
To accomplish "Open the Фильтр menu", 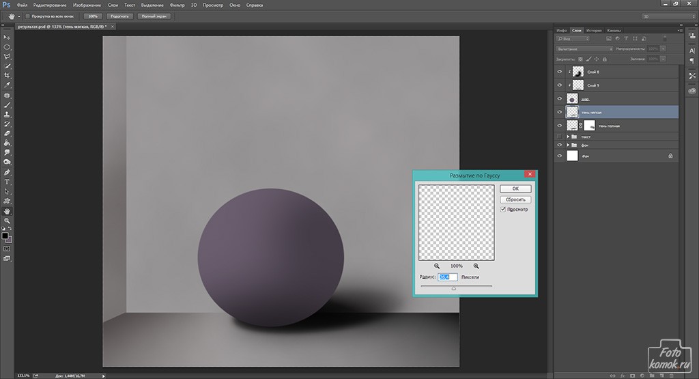I will (177, 5).
